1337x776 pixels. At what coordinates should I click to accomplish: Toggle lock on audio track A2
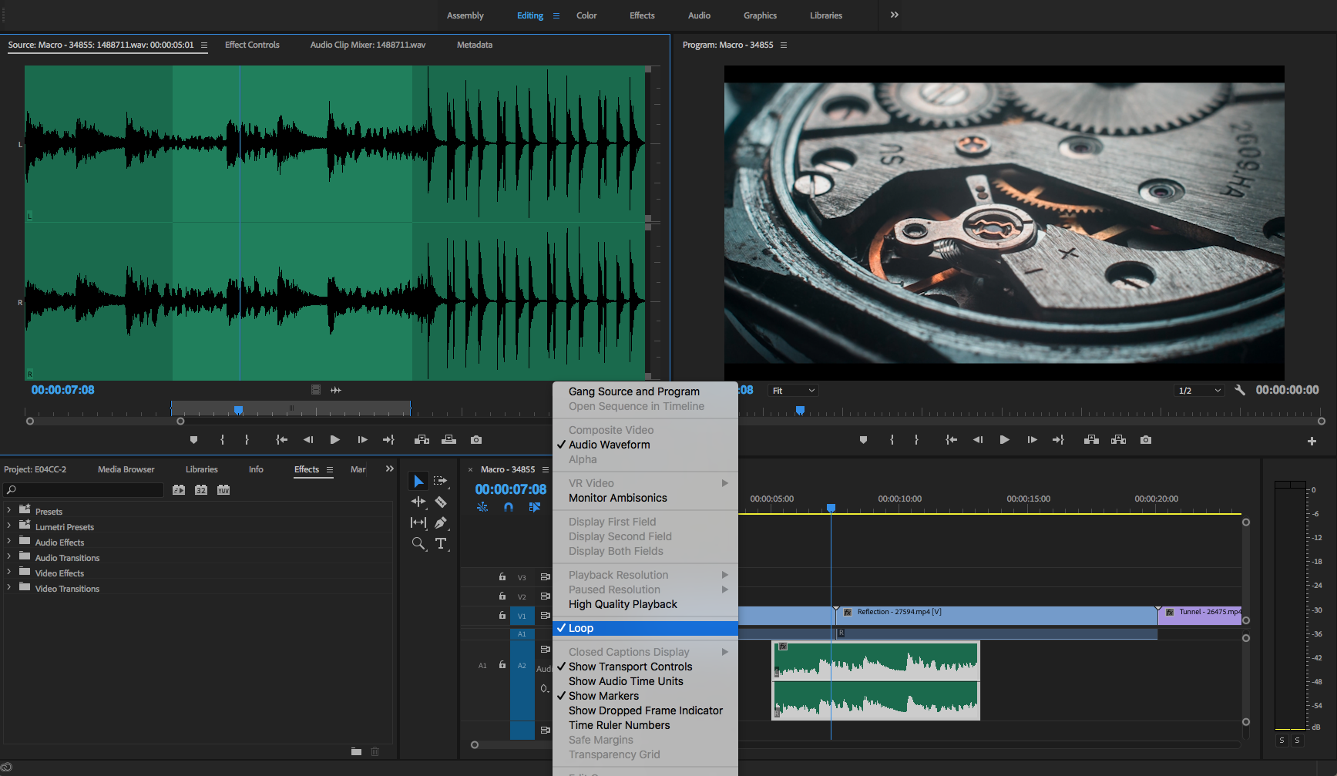[502, 665]
